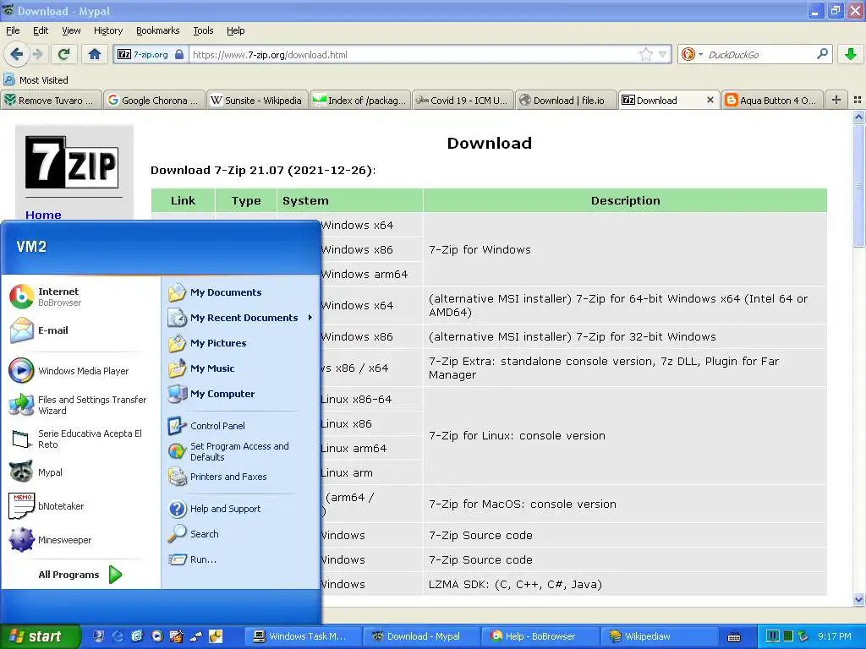The height and width of the screenshot is (649, 866).
Task: Expand All Programs list
Action: pyautogui.click(x=80, y=575)
